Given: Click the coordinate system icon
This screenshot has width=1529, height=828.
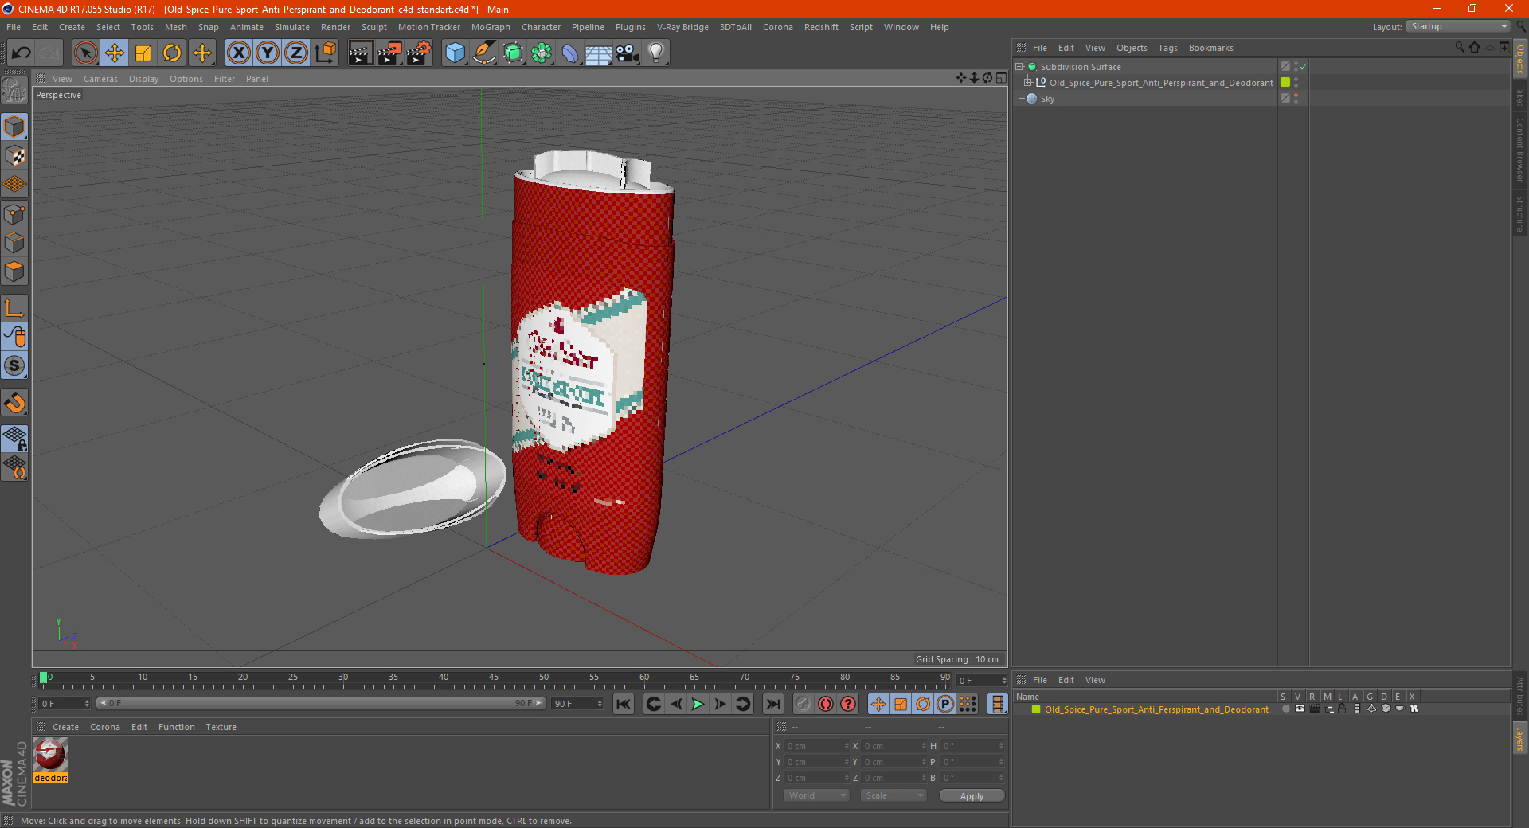Looking at the screenshot, I should (x=326, y=53).
